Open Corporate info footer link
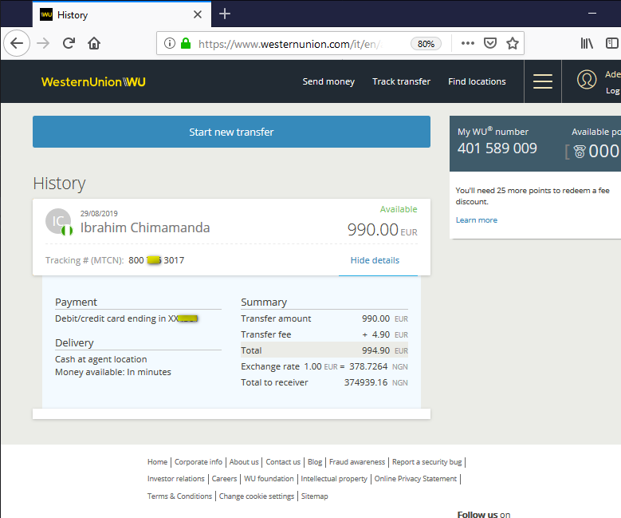The width and height of the screenshot is (621, 518). 198,461
